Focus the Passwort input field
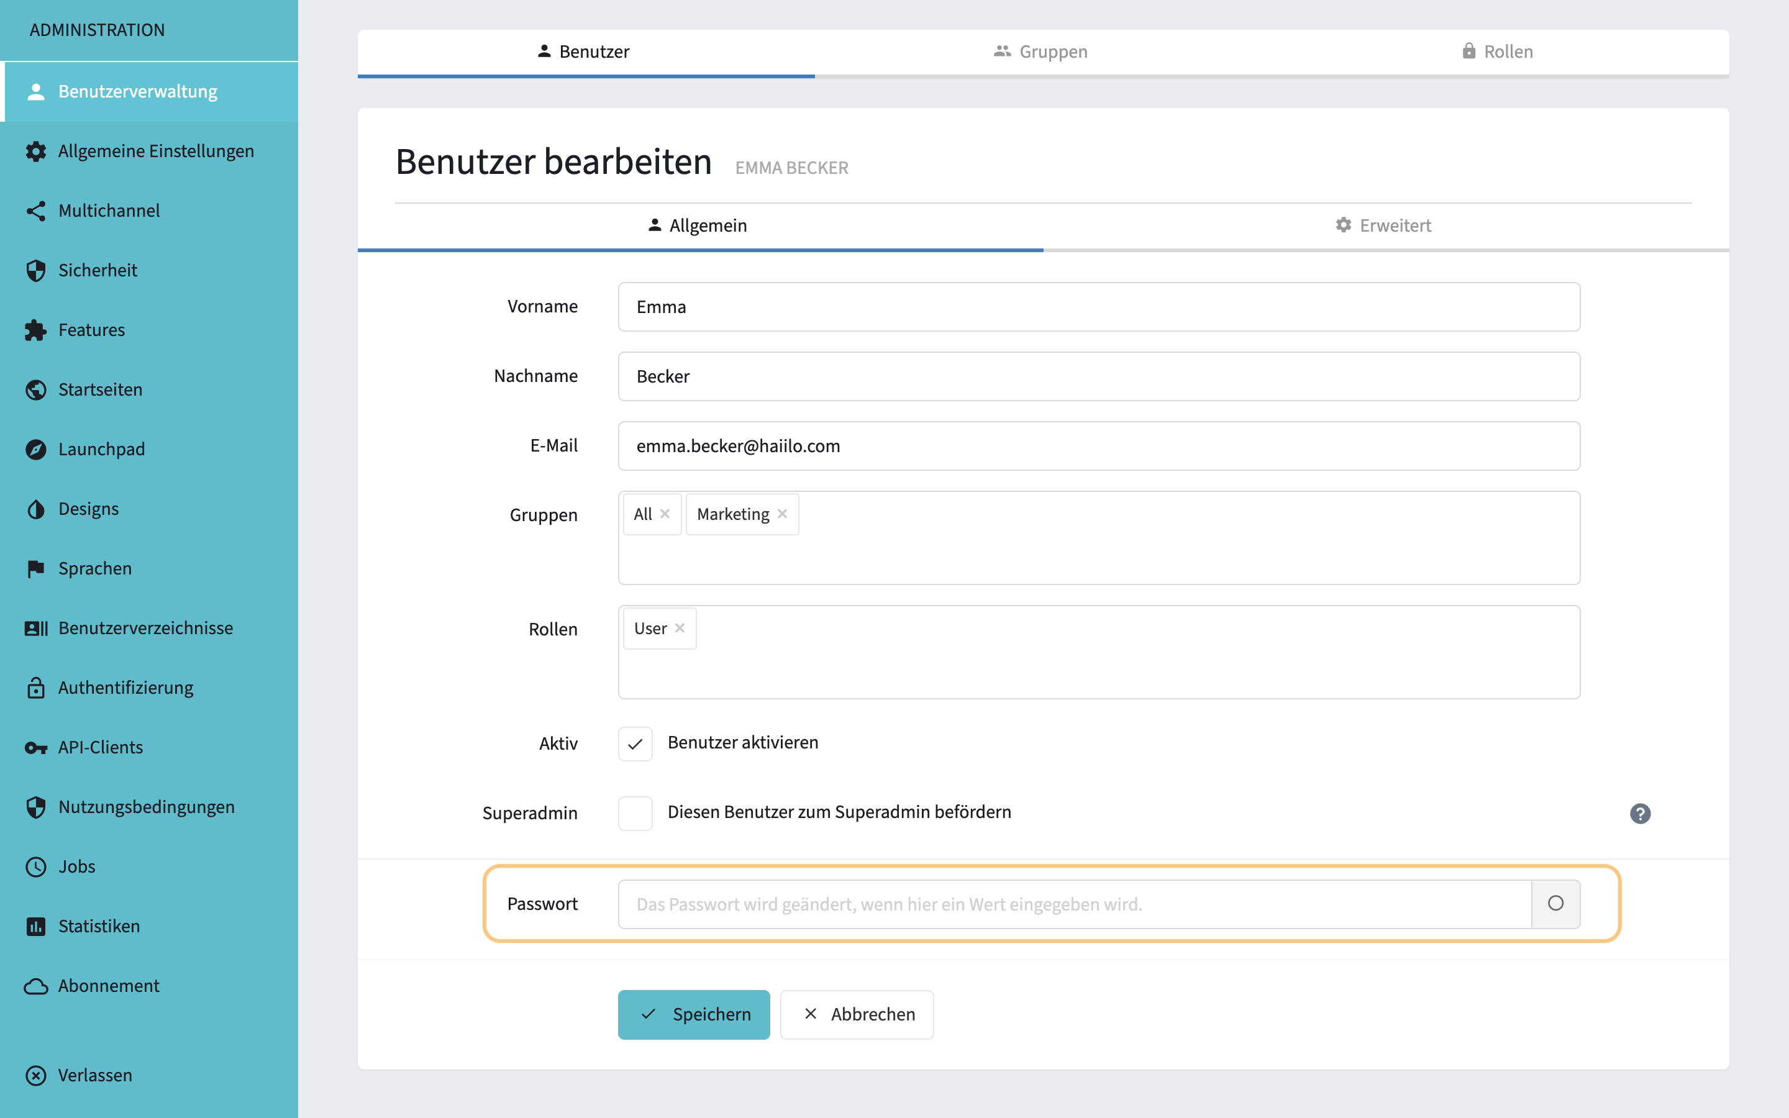Screen dimensions: 1789x1118 (x=1074, y=904)
